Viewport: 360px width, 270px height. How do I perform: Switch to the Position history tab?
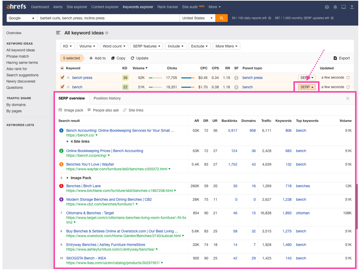[x=107, y=98]
